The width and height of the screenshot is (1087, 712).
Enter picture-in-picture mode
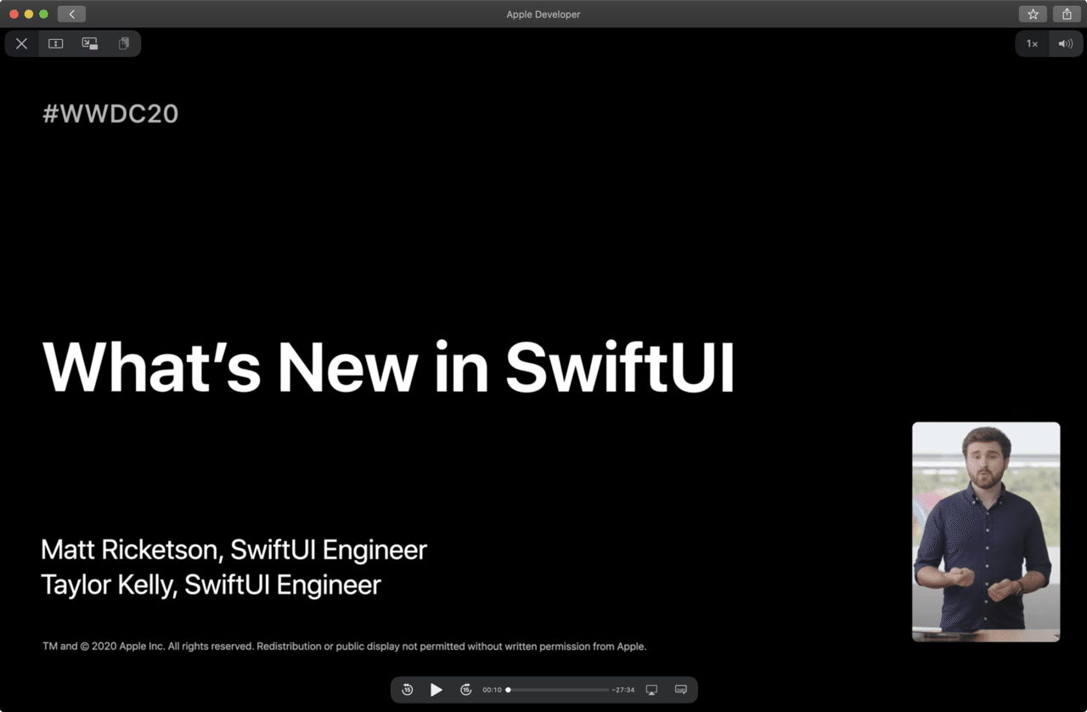point(90,43)
